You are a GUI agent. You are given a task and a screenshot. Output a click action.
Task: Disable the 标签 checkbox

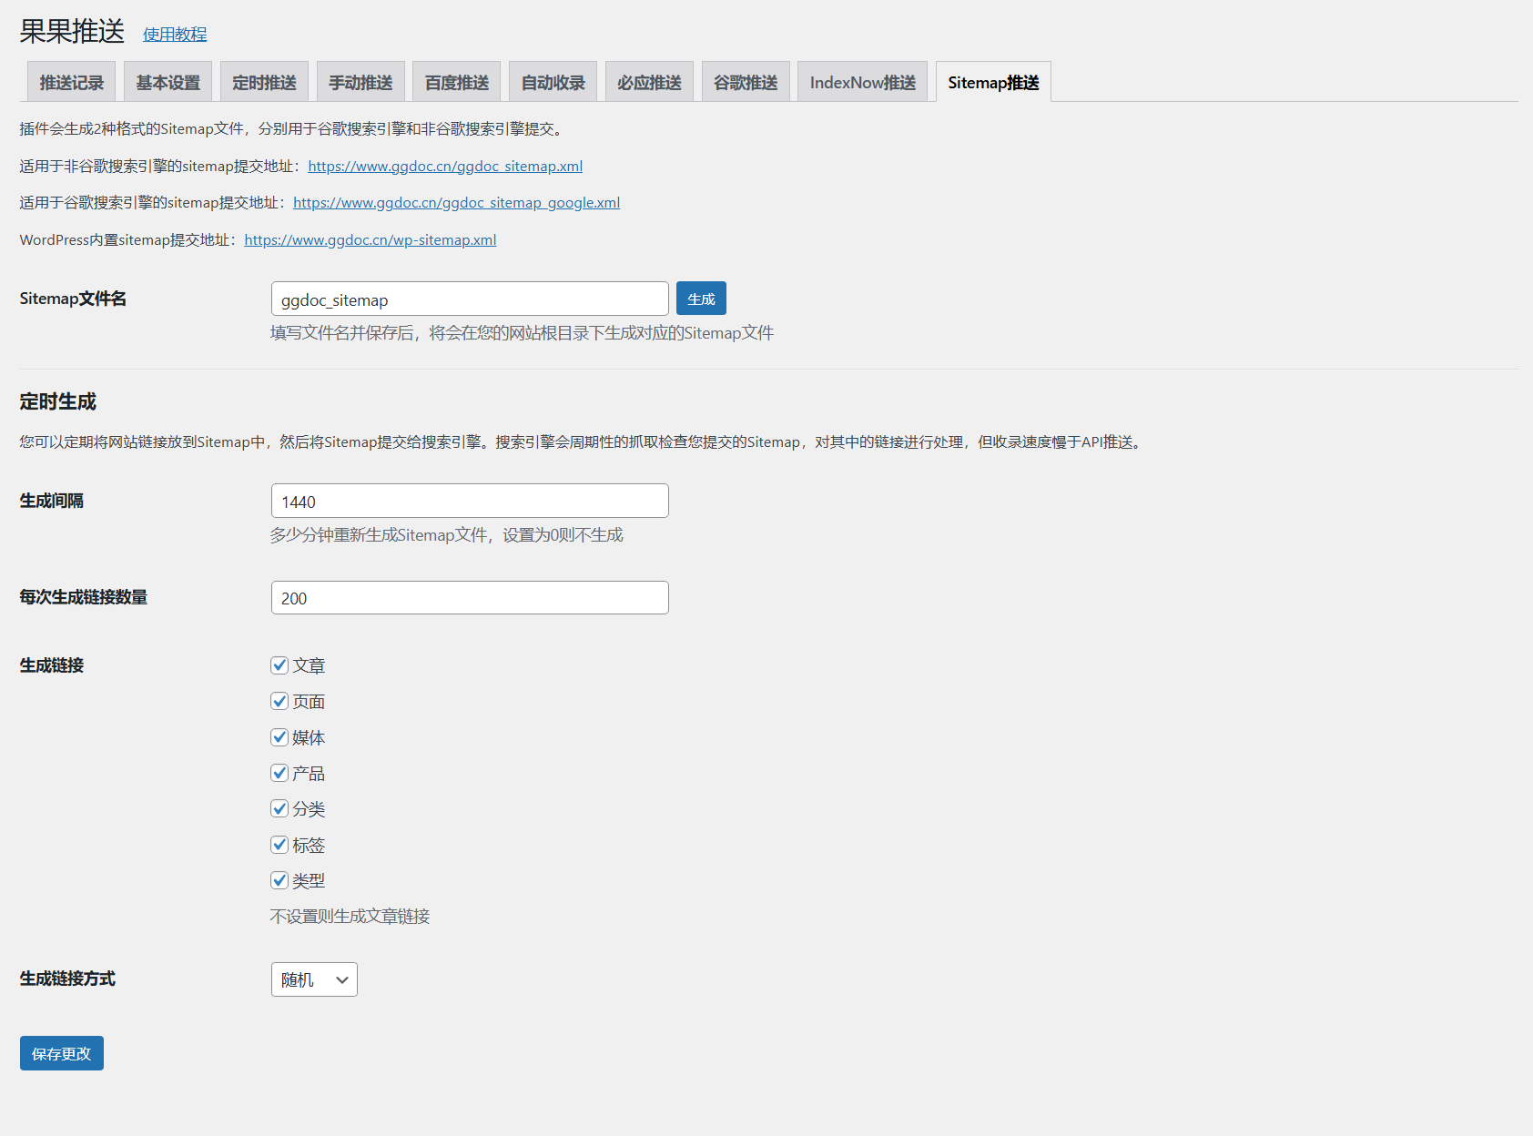279,845
